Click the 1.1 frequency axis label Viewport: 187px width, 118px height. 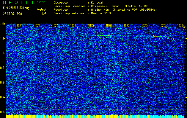3,38
